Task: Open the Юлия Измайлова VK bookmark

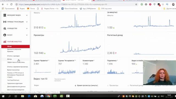Action: click(x=70, y=9)
